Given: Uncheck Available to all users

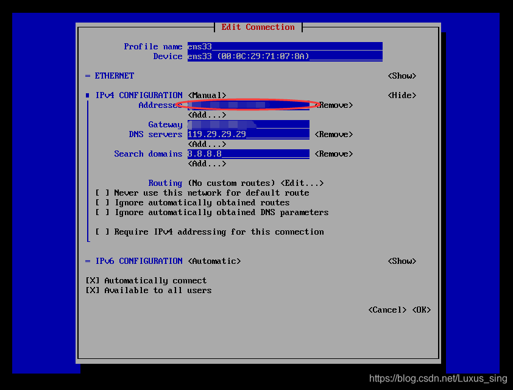Looking at the screenshot, I should (x=92, y=291).
